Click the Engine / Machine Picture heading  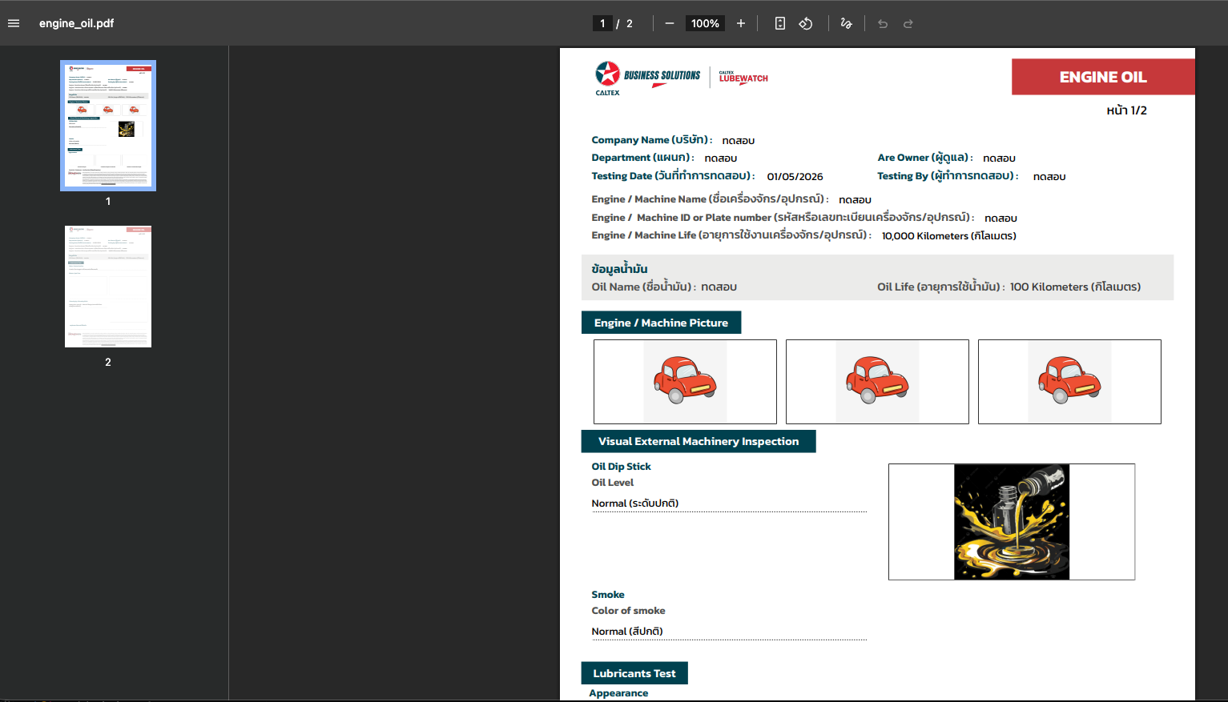[x=661, y=323]
